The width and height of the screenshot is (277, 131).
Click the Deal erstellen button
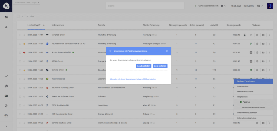160,66
